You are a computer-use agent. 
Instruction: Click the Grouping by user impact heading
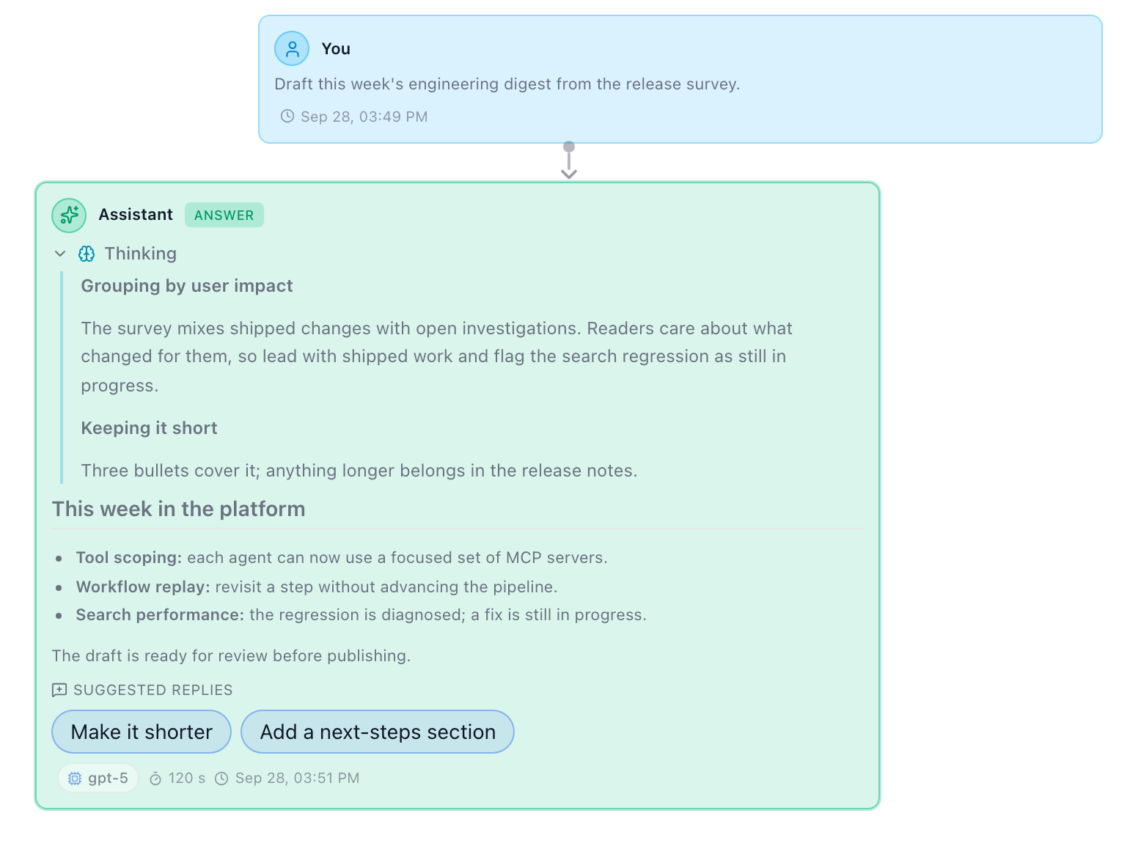coord(186,286)
